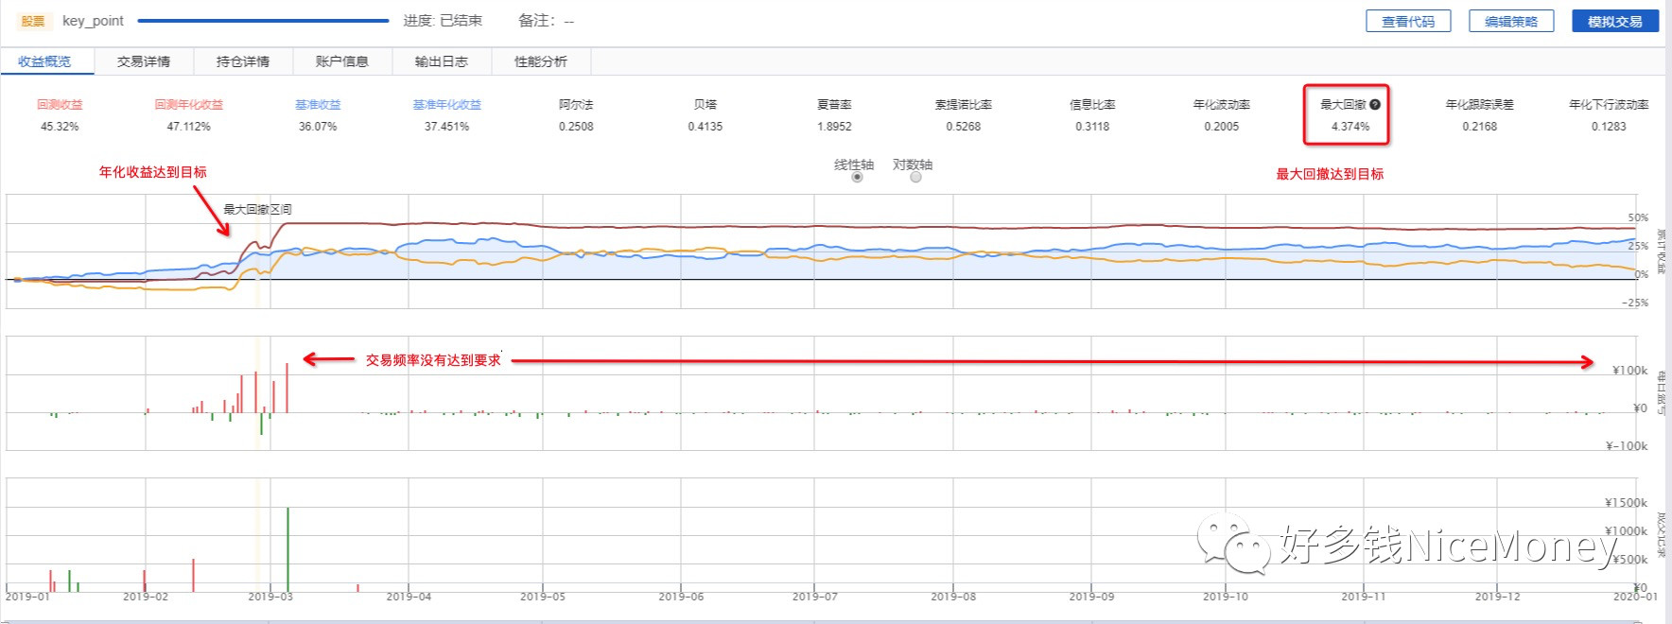Click the 2019-12 date axis label
The width and height of the screenshot is (1672, 624).
click(x=1498, y=597)
